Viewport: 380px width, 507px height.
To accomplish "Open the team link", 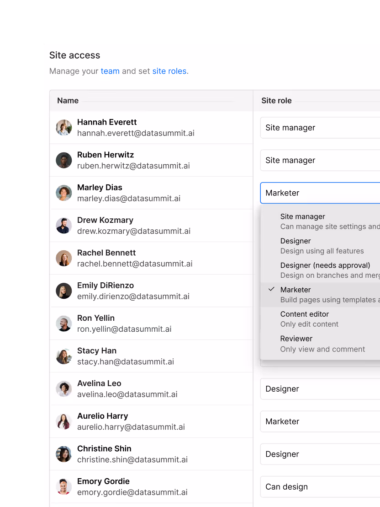I will 110,71.
